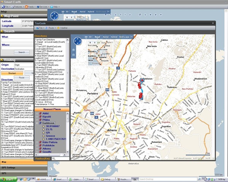Click in the Origin input field
This screenshot has height=182, width=228.
click(24, 65)
